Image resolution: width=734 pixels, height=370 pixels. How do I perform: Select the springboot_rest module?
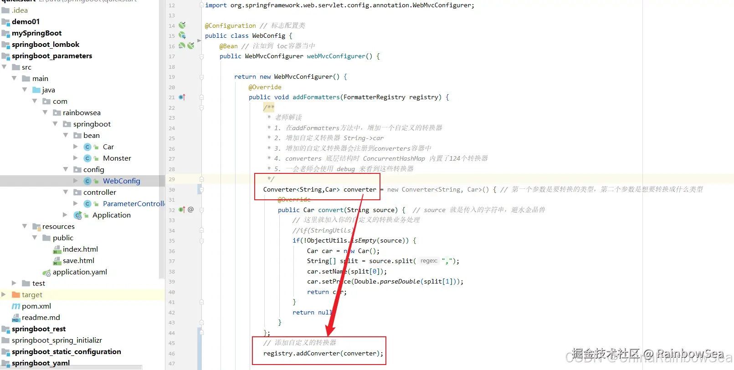pyautogui.click(x=39, y=329)
